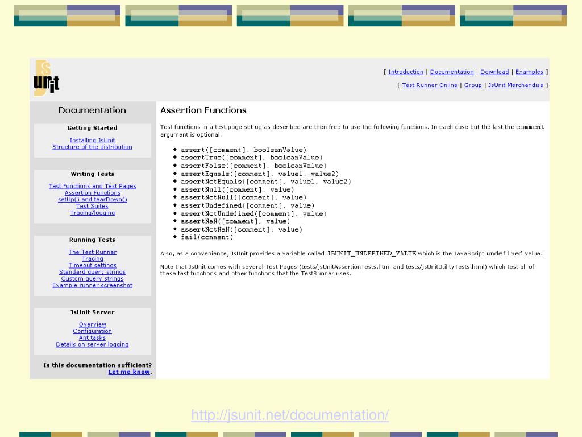Follow the jsunit.net/documentation URL
Viewport: 582px width, 437px height.
pos(290,415)
